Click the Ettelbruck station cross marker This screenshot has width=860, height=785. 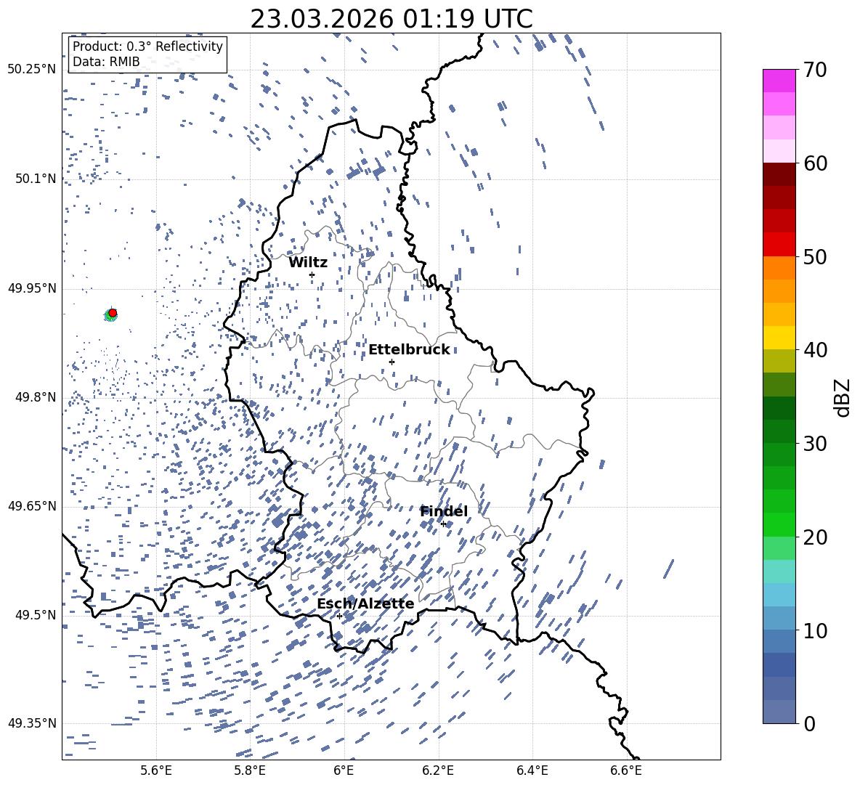coord(392,362)
